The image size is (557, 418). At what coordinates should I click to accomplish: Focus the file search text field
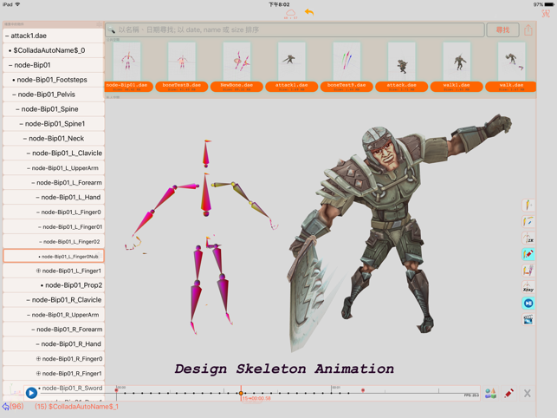(295, 29)
